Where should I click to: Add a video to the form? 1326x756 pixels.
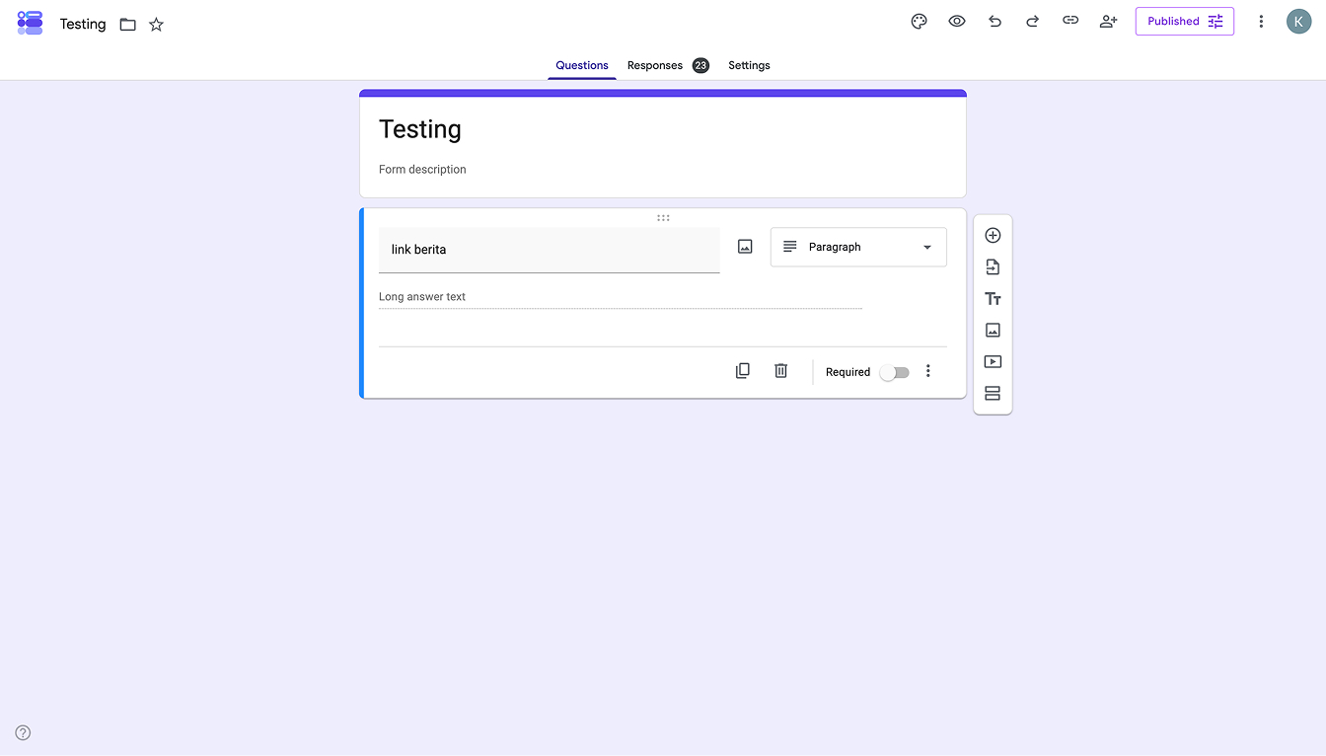[993, 361]
